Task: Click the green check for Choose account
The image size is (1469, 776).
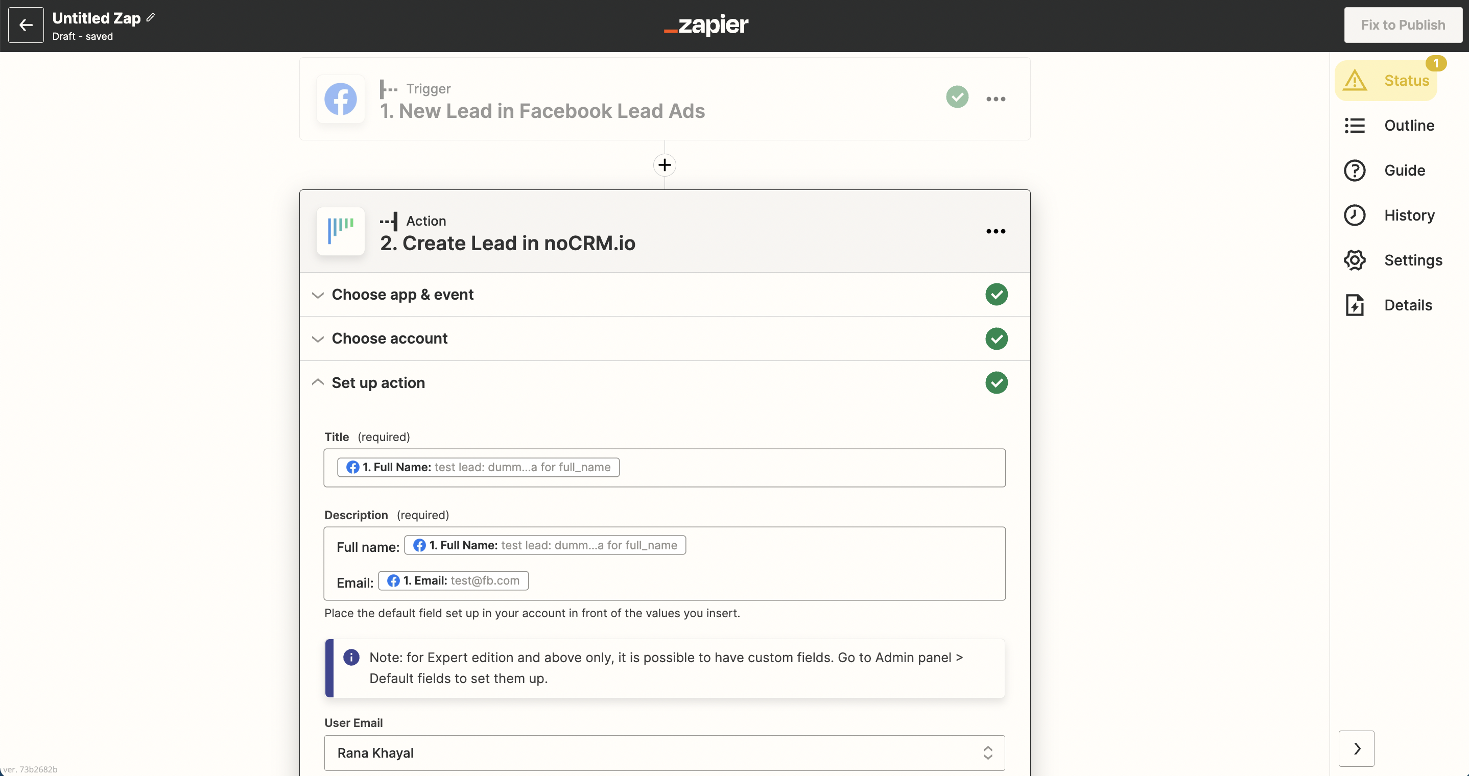Action: point(996,338)
